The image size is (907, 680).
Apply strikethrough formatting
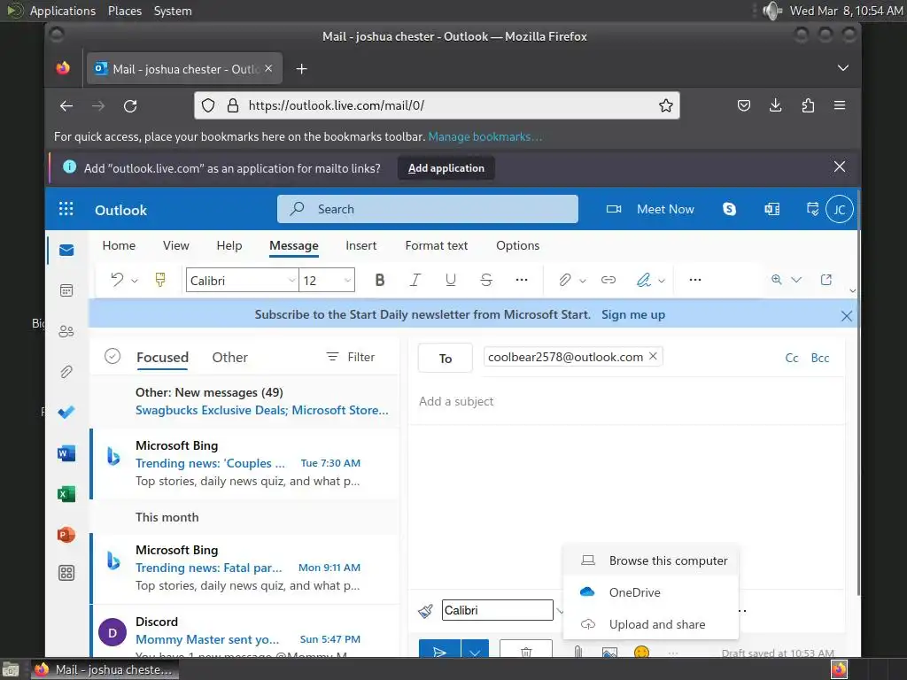click(486, 280)
